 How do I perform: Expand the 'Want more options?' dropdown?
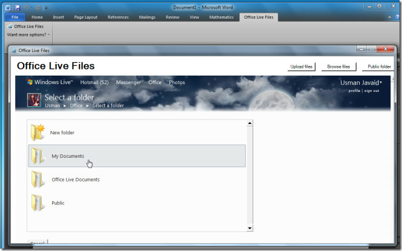[28, 34]
